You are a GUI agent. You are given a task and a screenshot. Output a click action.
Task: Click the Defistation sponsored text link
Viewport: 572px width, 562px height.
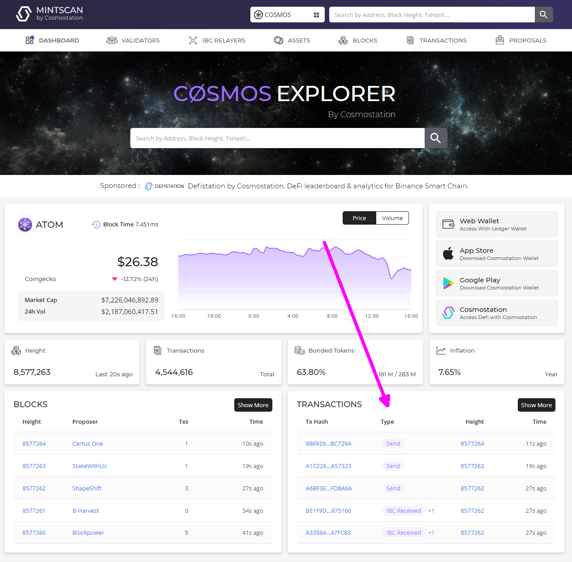point(328,186)
